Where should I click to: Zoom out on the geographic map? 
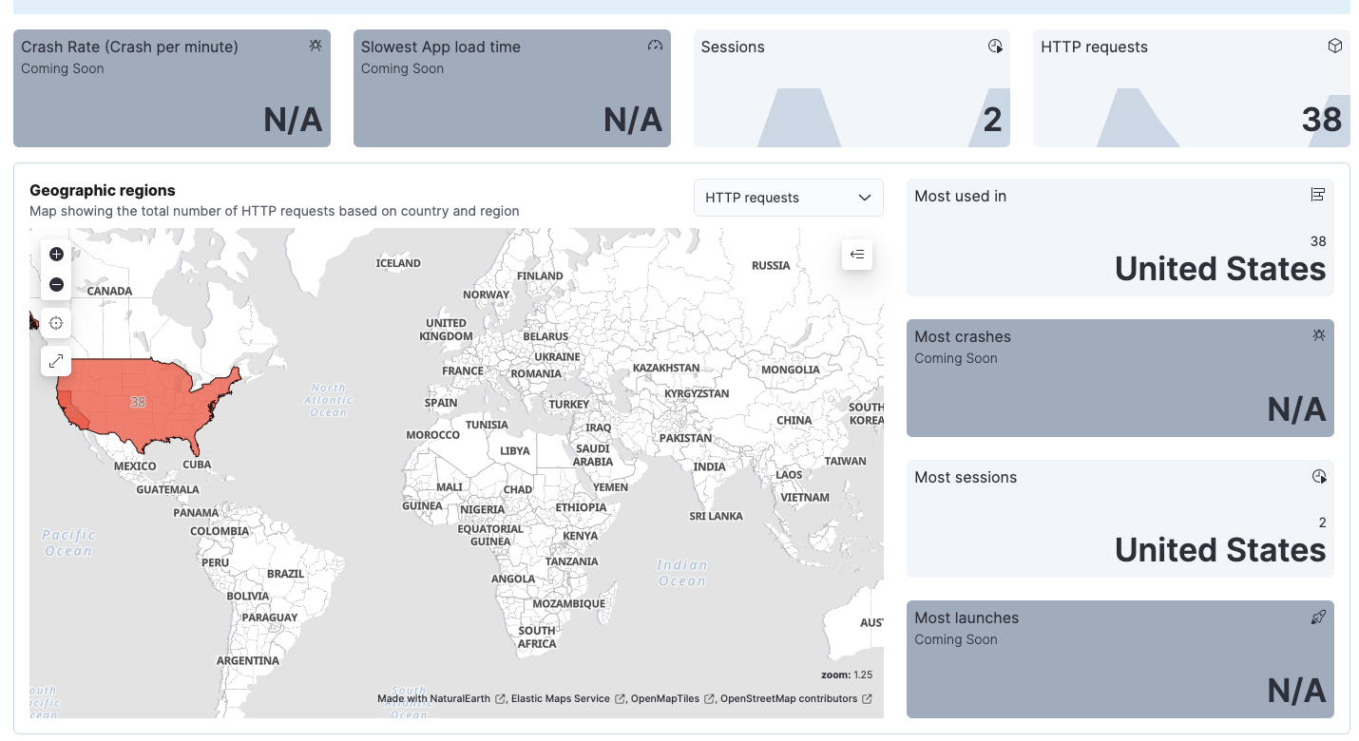56,285
